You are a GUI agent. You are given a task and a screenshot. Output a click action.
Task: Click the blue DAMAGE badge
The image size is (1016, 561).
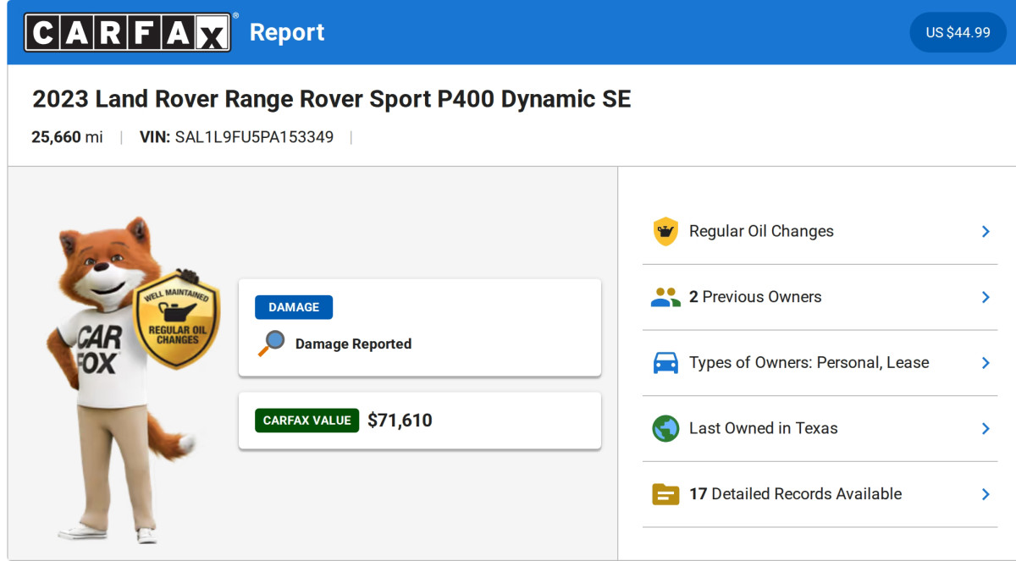coord(294,307)
